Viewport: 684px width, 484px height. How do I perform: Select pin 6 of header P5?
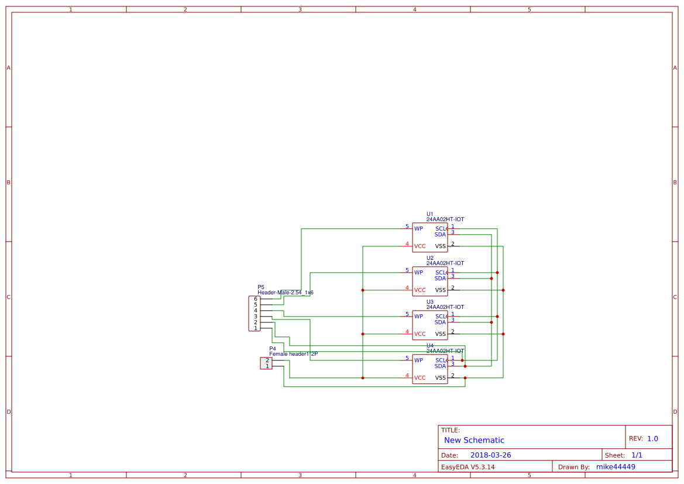click(256, 299)
